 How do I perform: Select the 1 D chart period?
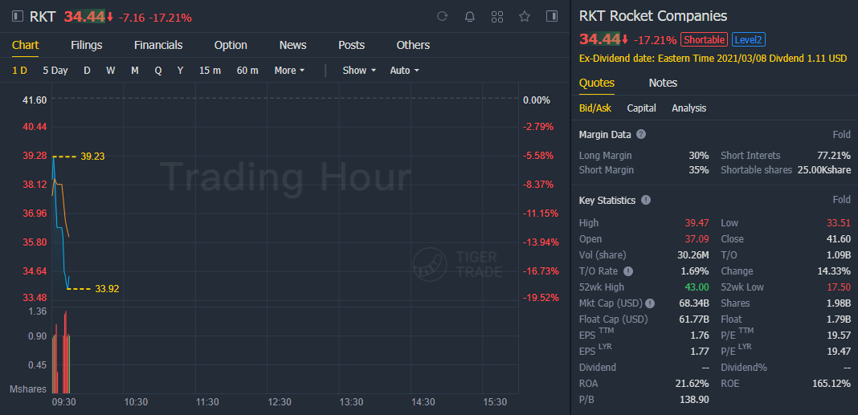click(20, 71)
